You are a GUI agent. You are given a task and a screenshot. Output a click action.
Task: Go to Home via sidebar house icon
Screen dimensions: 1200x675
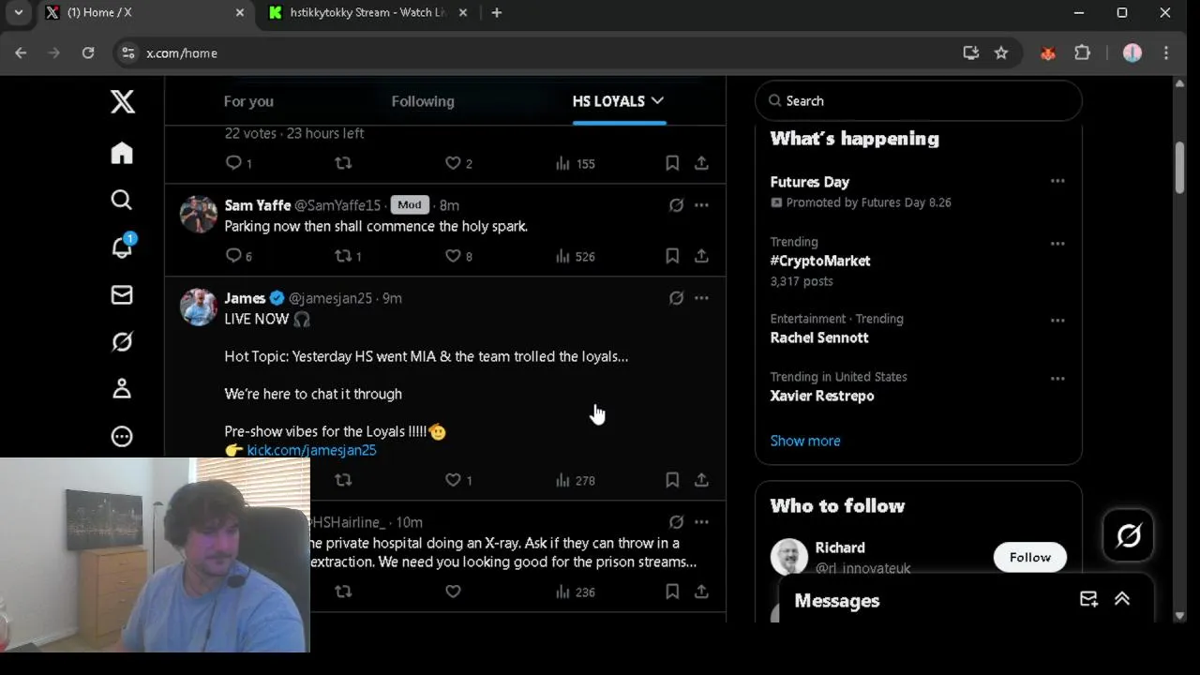tap(122, 153)
